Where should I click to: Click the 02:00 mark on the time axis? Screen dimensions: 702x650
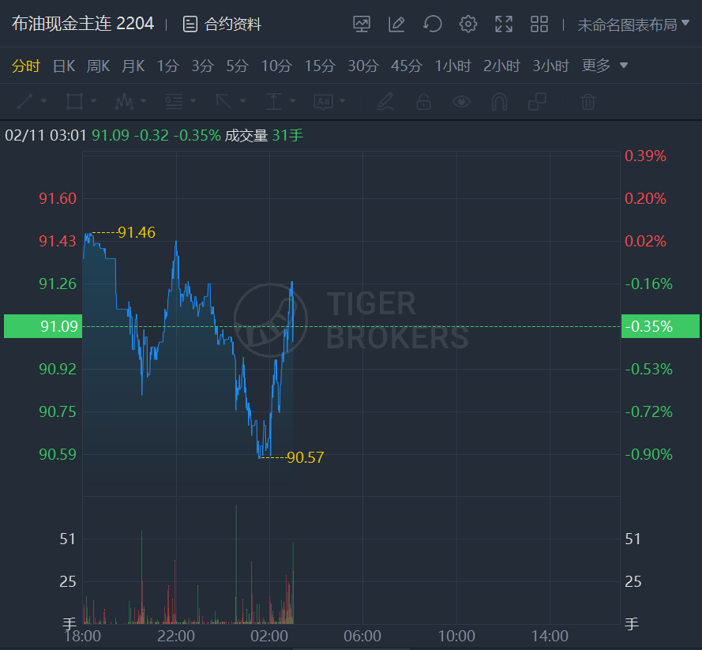(x=269, y=636)
